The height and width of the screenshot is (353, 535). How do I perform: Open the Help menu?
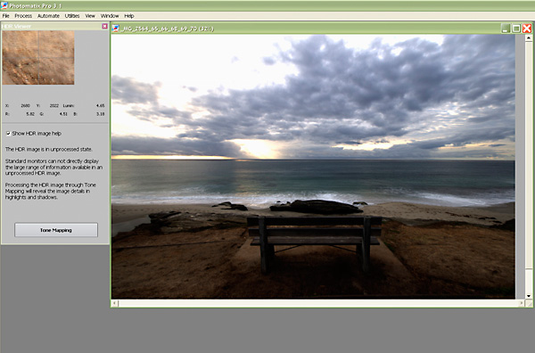129,16
